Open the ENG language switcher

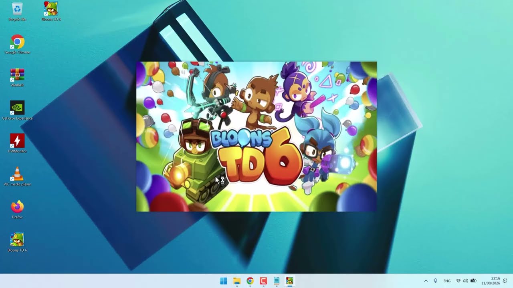click(x=447, y=281)
